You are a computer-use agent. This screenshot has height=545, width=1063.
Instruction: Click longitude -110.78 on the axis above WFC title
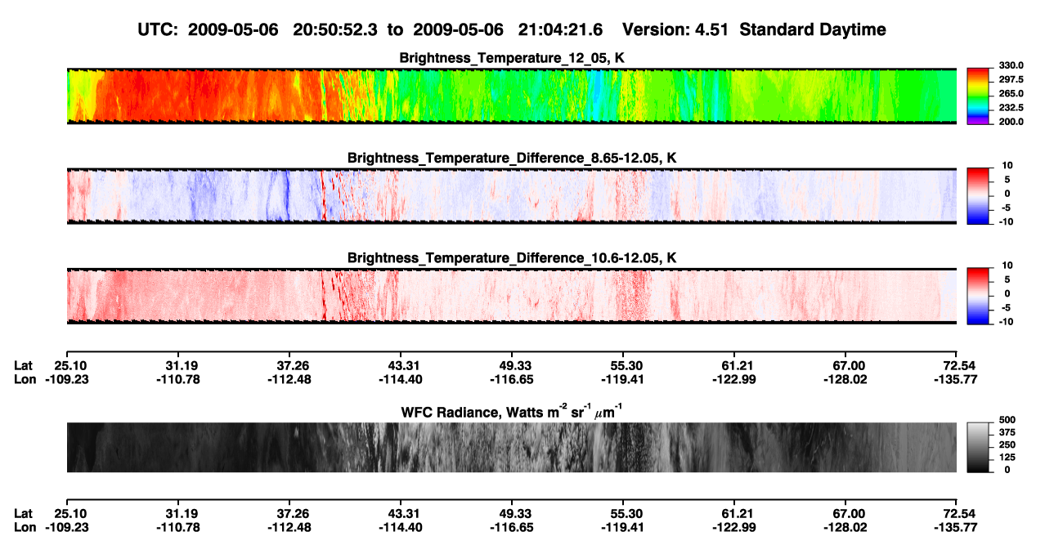177,379
